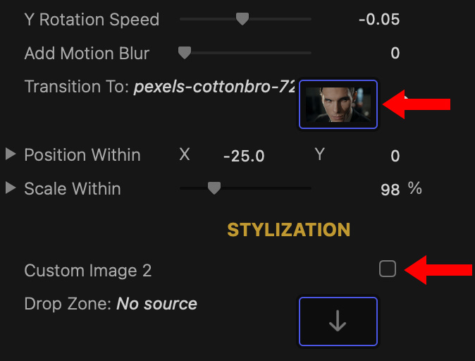The image size is (475, 361).
Task: Click the Position Within Y value field
Action: pos(395,156)
